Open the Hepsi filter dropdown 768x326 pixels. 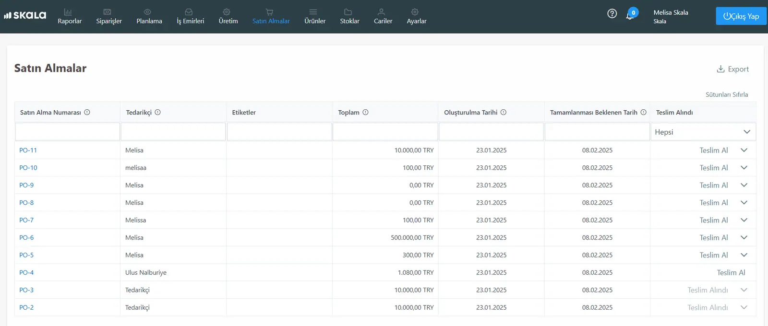pyautogui.click(x=703, y=132)
